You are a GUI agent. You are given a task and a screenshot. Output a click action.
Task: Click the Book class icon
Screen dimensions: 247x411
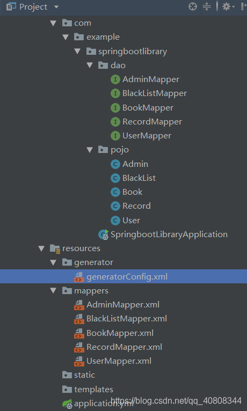pyautogui.click(x=115, y=192)
